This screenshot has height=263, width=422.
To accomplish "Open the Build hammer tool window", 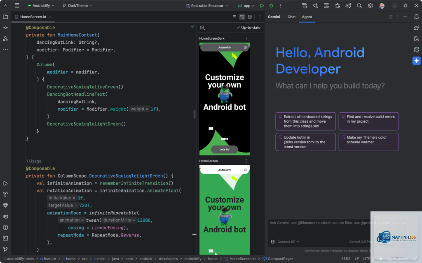I will 5,194.
